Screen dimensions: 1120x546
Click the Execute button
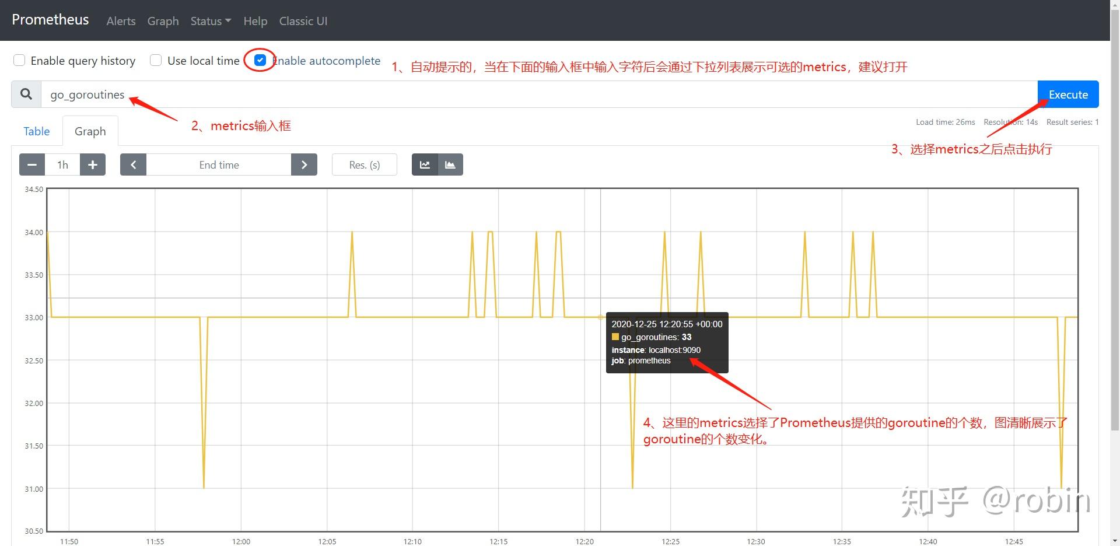point(1067,94)
